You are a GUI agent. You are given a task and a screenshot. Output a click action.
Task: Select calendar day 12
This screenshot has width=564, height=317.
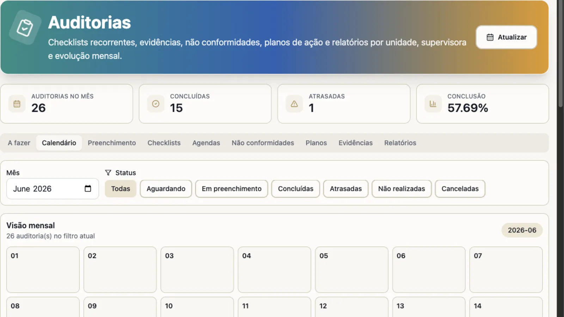click(351, 307)
